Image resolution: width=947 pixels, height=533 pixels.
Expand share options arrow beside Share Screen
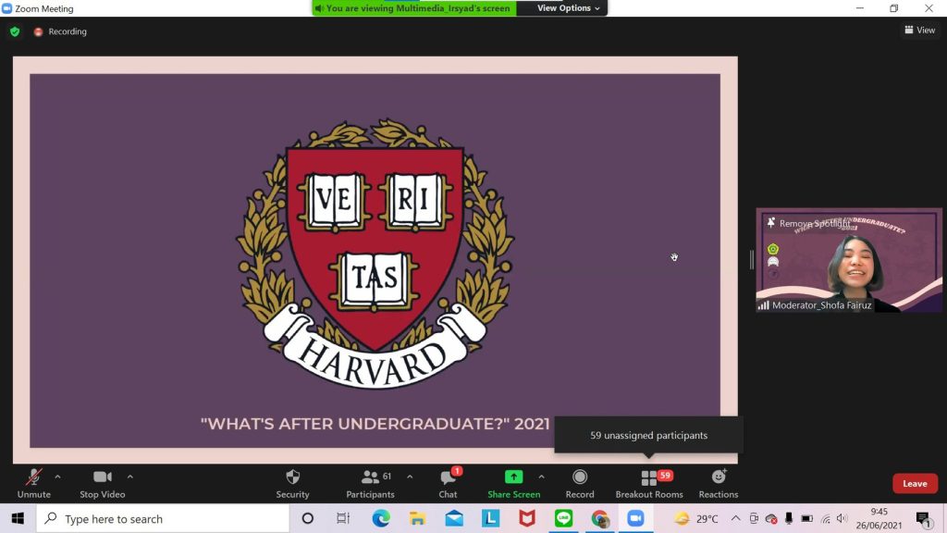pos(541,477)
